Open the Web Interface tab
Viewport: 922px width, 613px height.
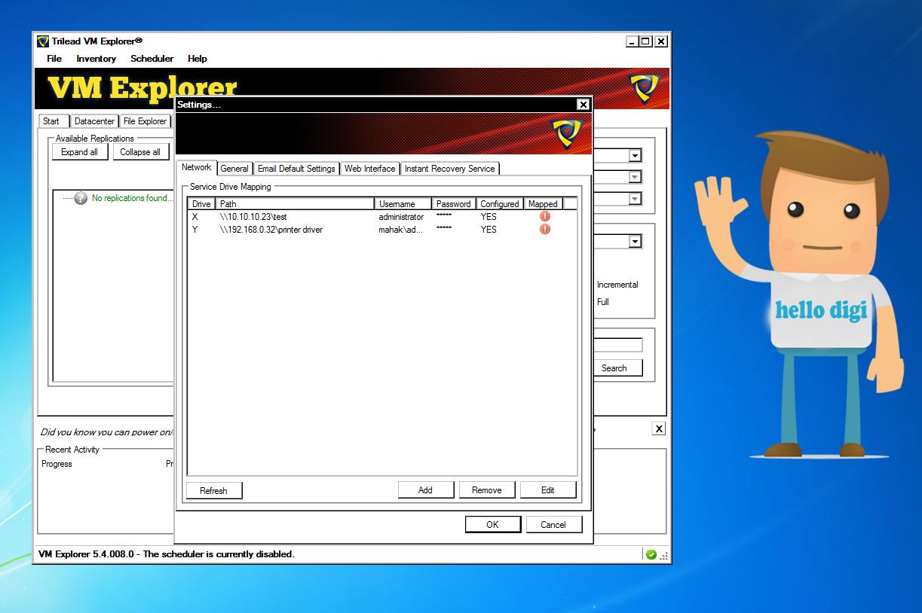click(369, 169)
